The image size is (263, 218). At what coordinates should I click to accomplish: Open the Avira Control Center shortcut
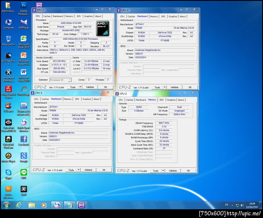point(8,89)
